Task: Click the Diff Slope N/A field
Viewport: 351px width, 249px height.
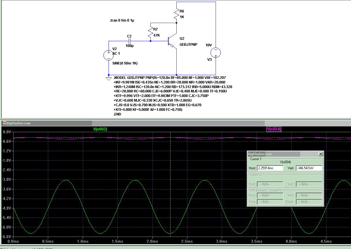Action: pos(309,202)
